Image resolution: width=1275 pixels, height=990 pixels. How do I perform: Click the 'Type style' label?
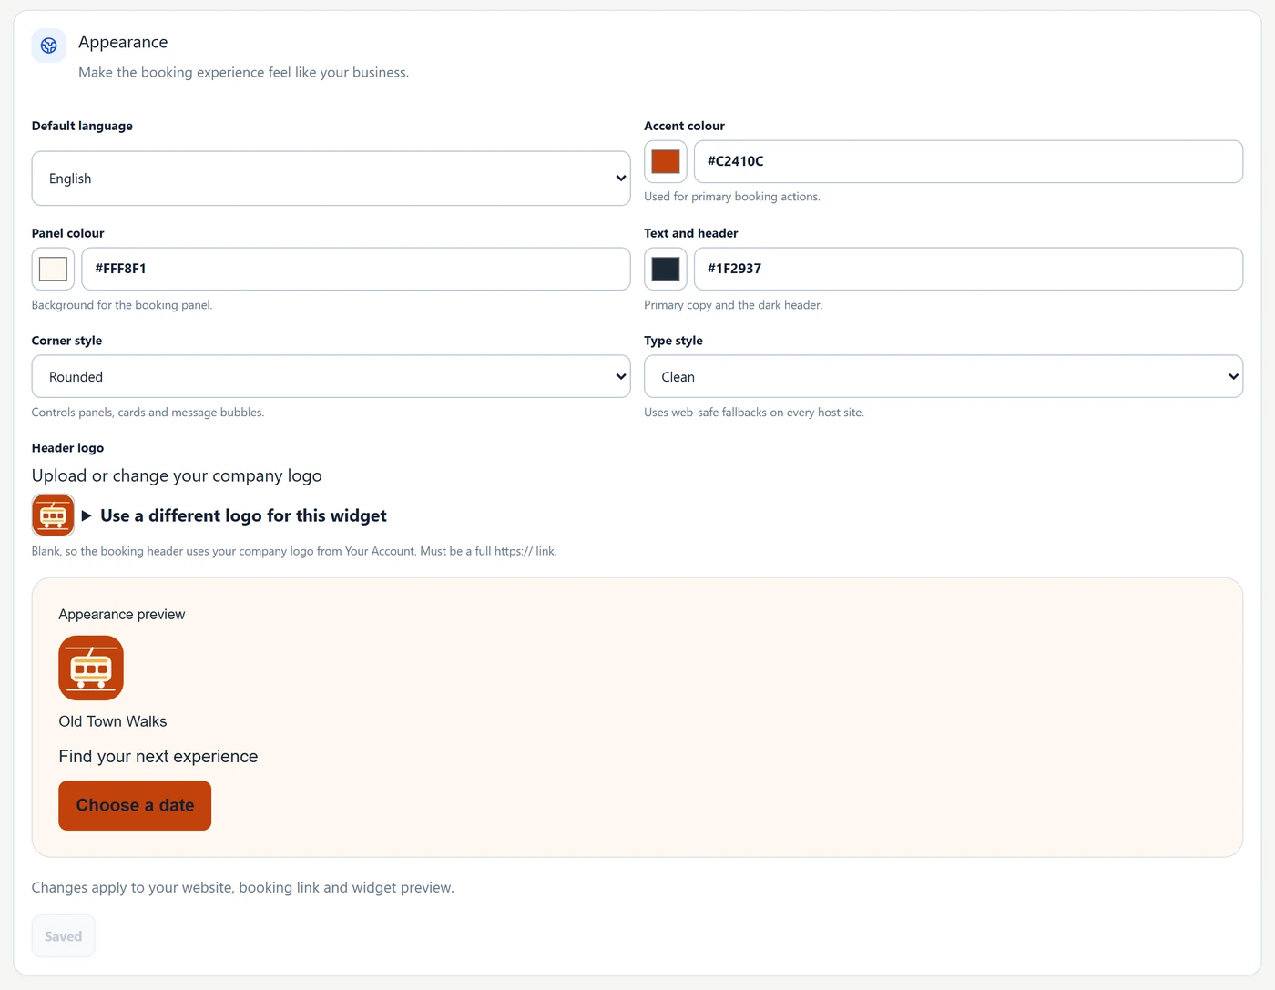click(673, 341)
